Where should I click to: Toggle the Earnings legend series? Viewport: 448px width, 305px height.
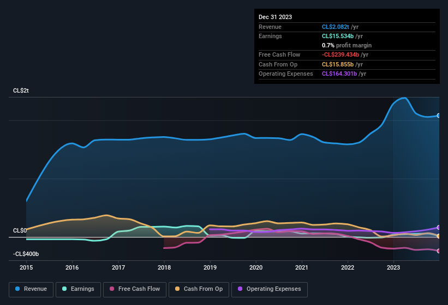(x=78, y=289)
